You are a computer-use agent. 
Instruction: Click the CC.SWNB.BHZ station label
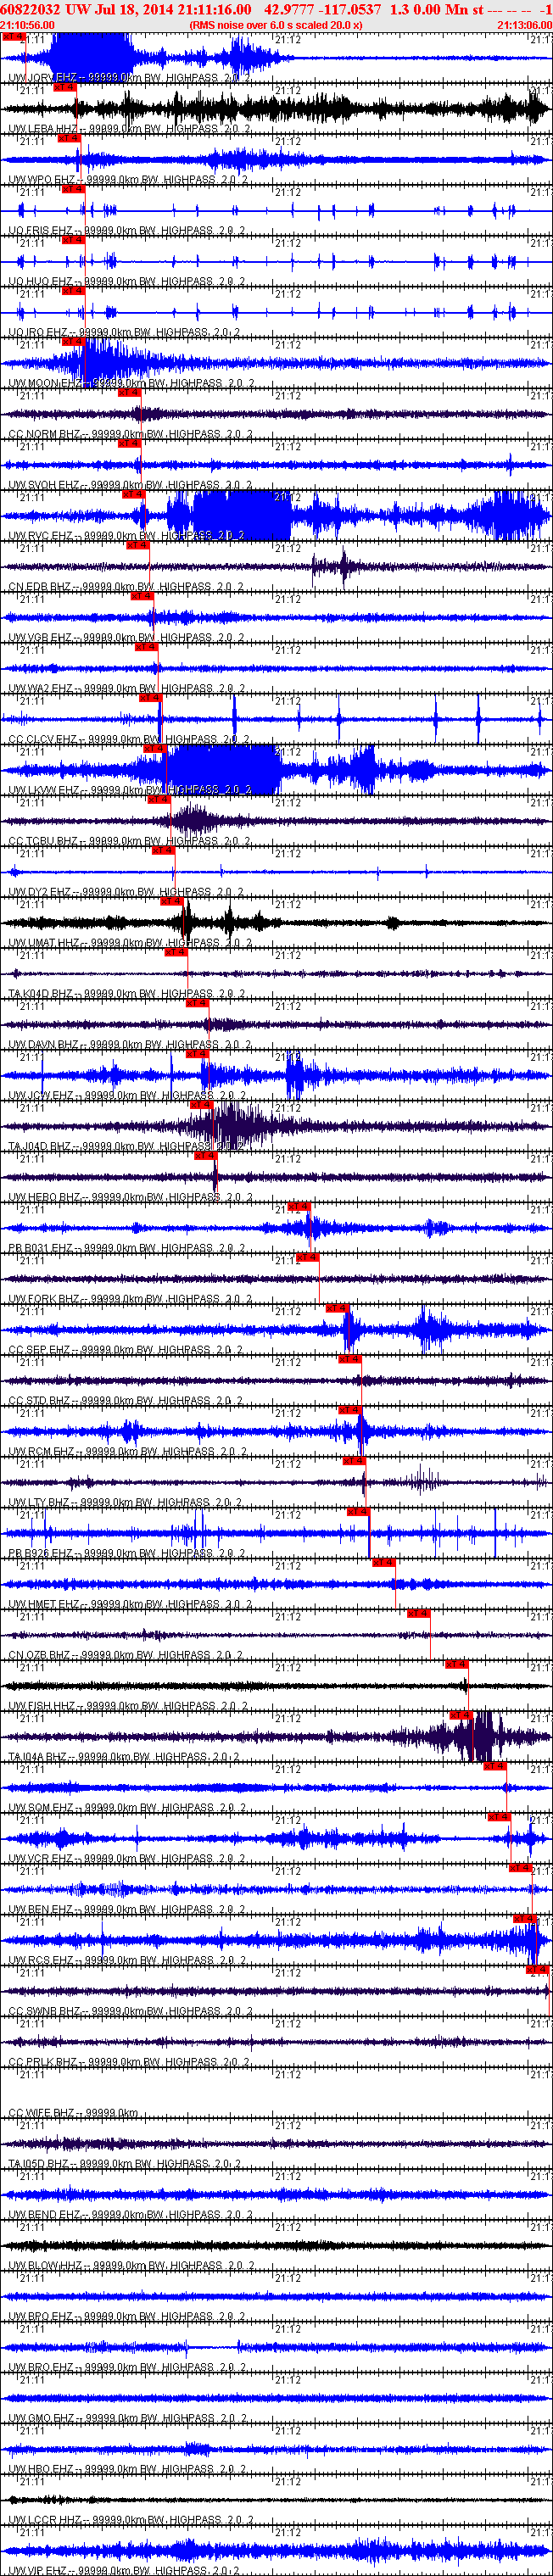(129, 2010)
